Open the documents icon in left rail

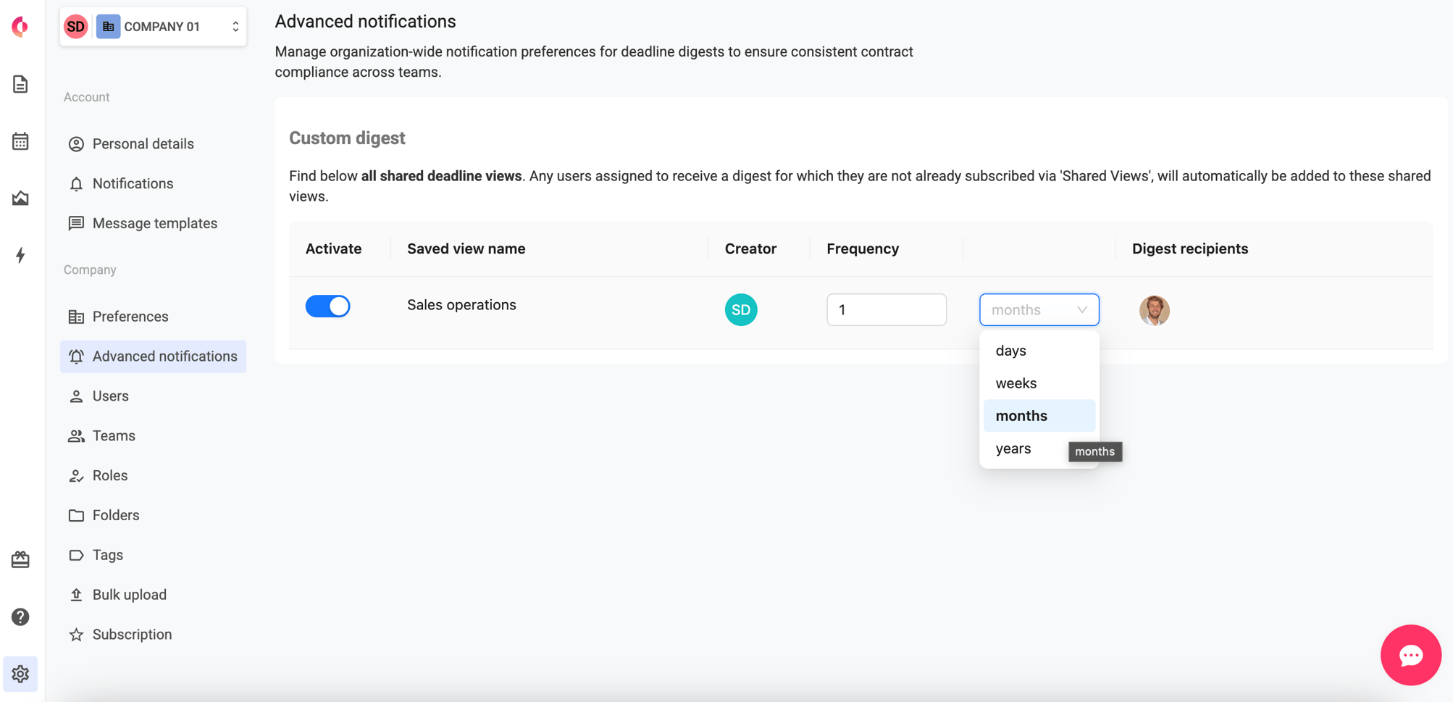click(x=20, y=84)
